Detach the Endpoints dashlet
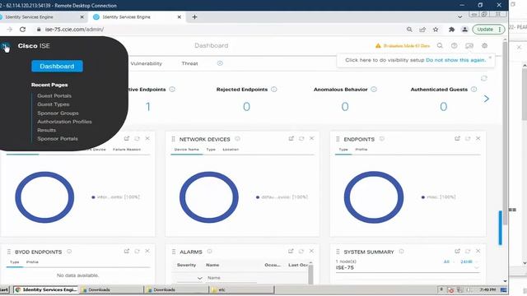 coord(458,138)
